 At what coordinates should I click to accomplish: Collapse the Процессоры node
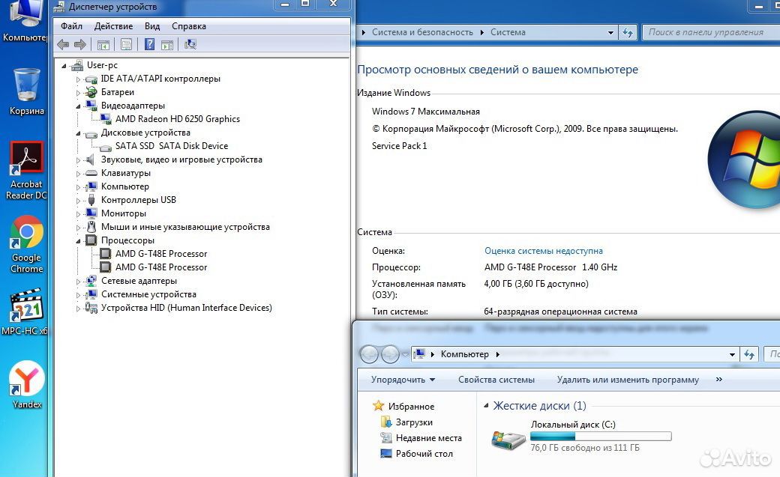(x=78, y=240)
